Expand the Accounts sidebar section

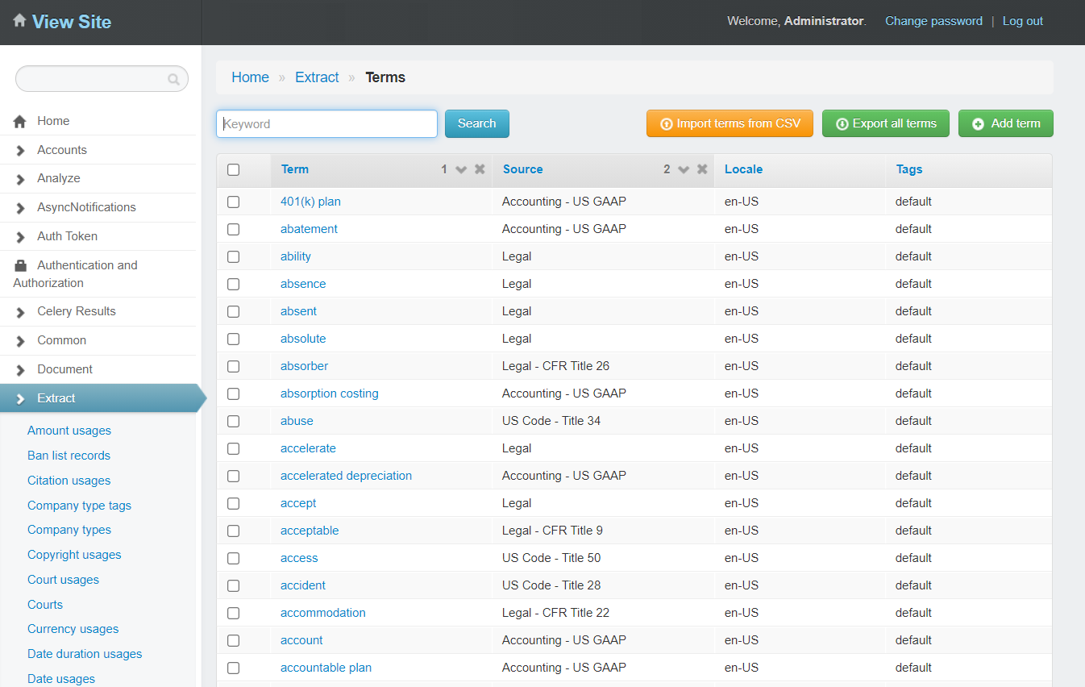click(98, 150)
